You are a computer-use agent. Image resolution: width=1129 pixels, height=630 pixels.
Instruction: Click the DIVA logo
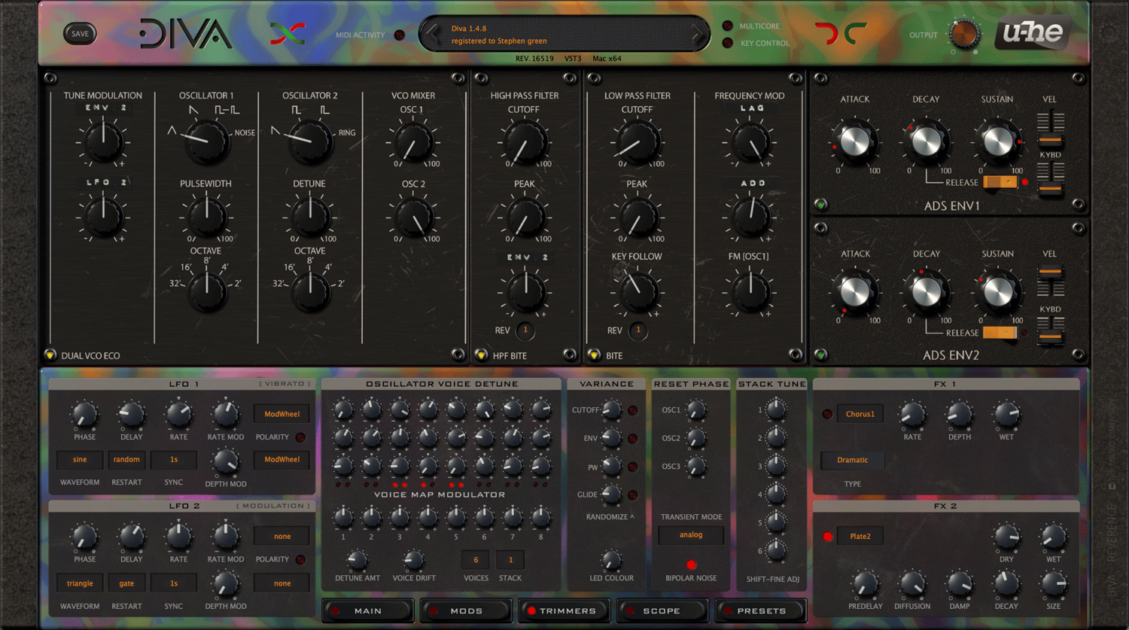[x=185, y=34]
